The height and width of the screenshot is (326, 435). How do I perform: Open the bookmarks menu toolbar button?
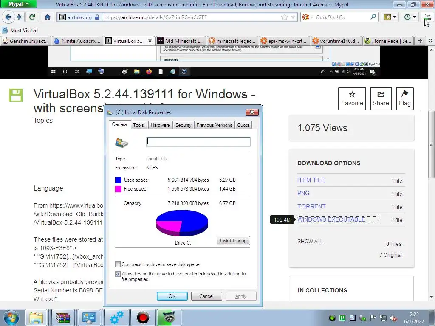(390, 17)
